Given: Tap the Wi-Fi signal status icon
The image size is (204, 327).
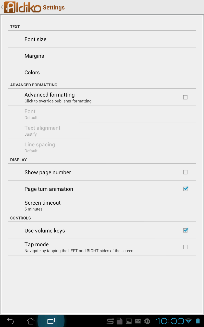Looking at the screenshot, I should (x=188, y=321).
